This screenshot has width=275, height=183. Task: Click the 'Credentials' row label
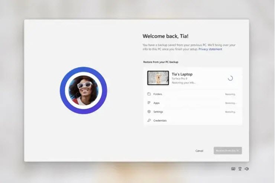[160, 121]
